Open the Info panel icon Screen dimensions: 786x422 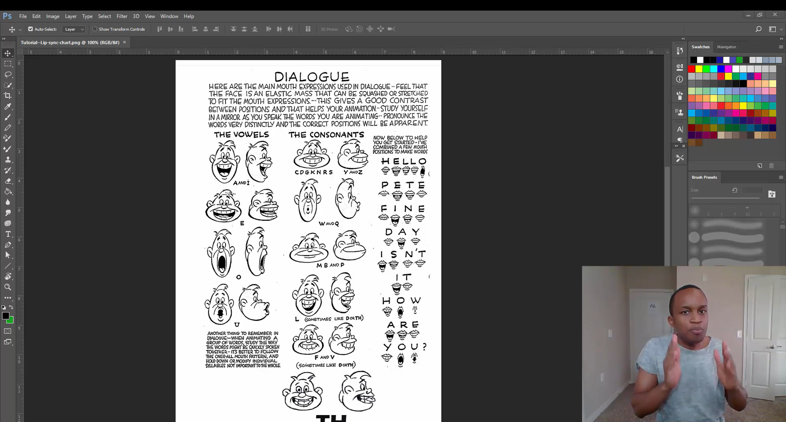pos(680,79)
